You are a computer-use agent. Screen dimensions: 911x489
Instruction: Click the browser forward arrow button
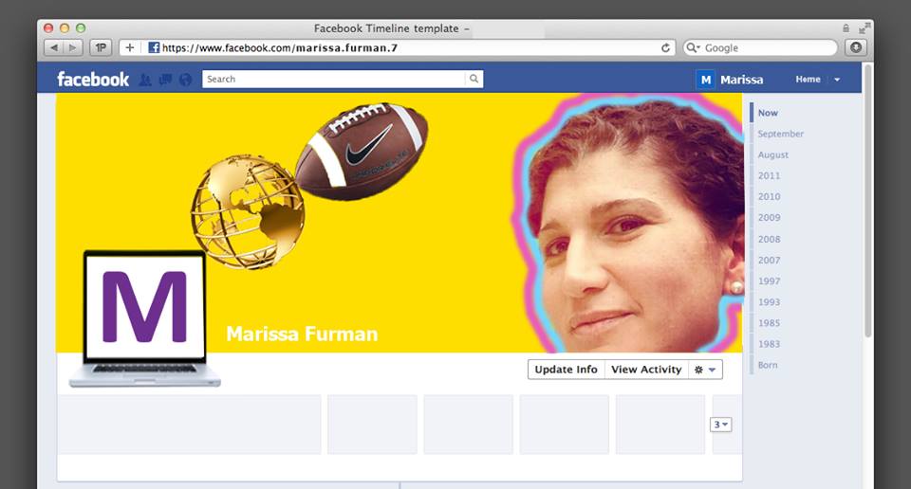(73, 47)
